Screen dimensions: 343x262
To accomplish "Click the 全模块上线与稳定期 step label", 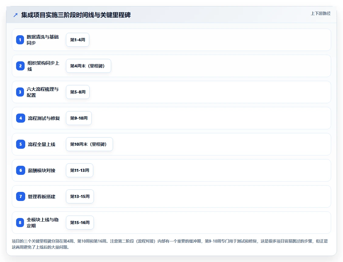I will click(43, 223).
